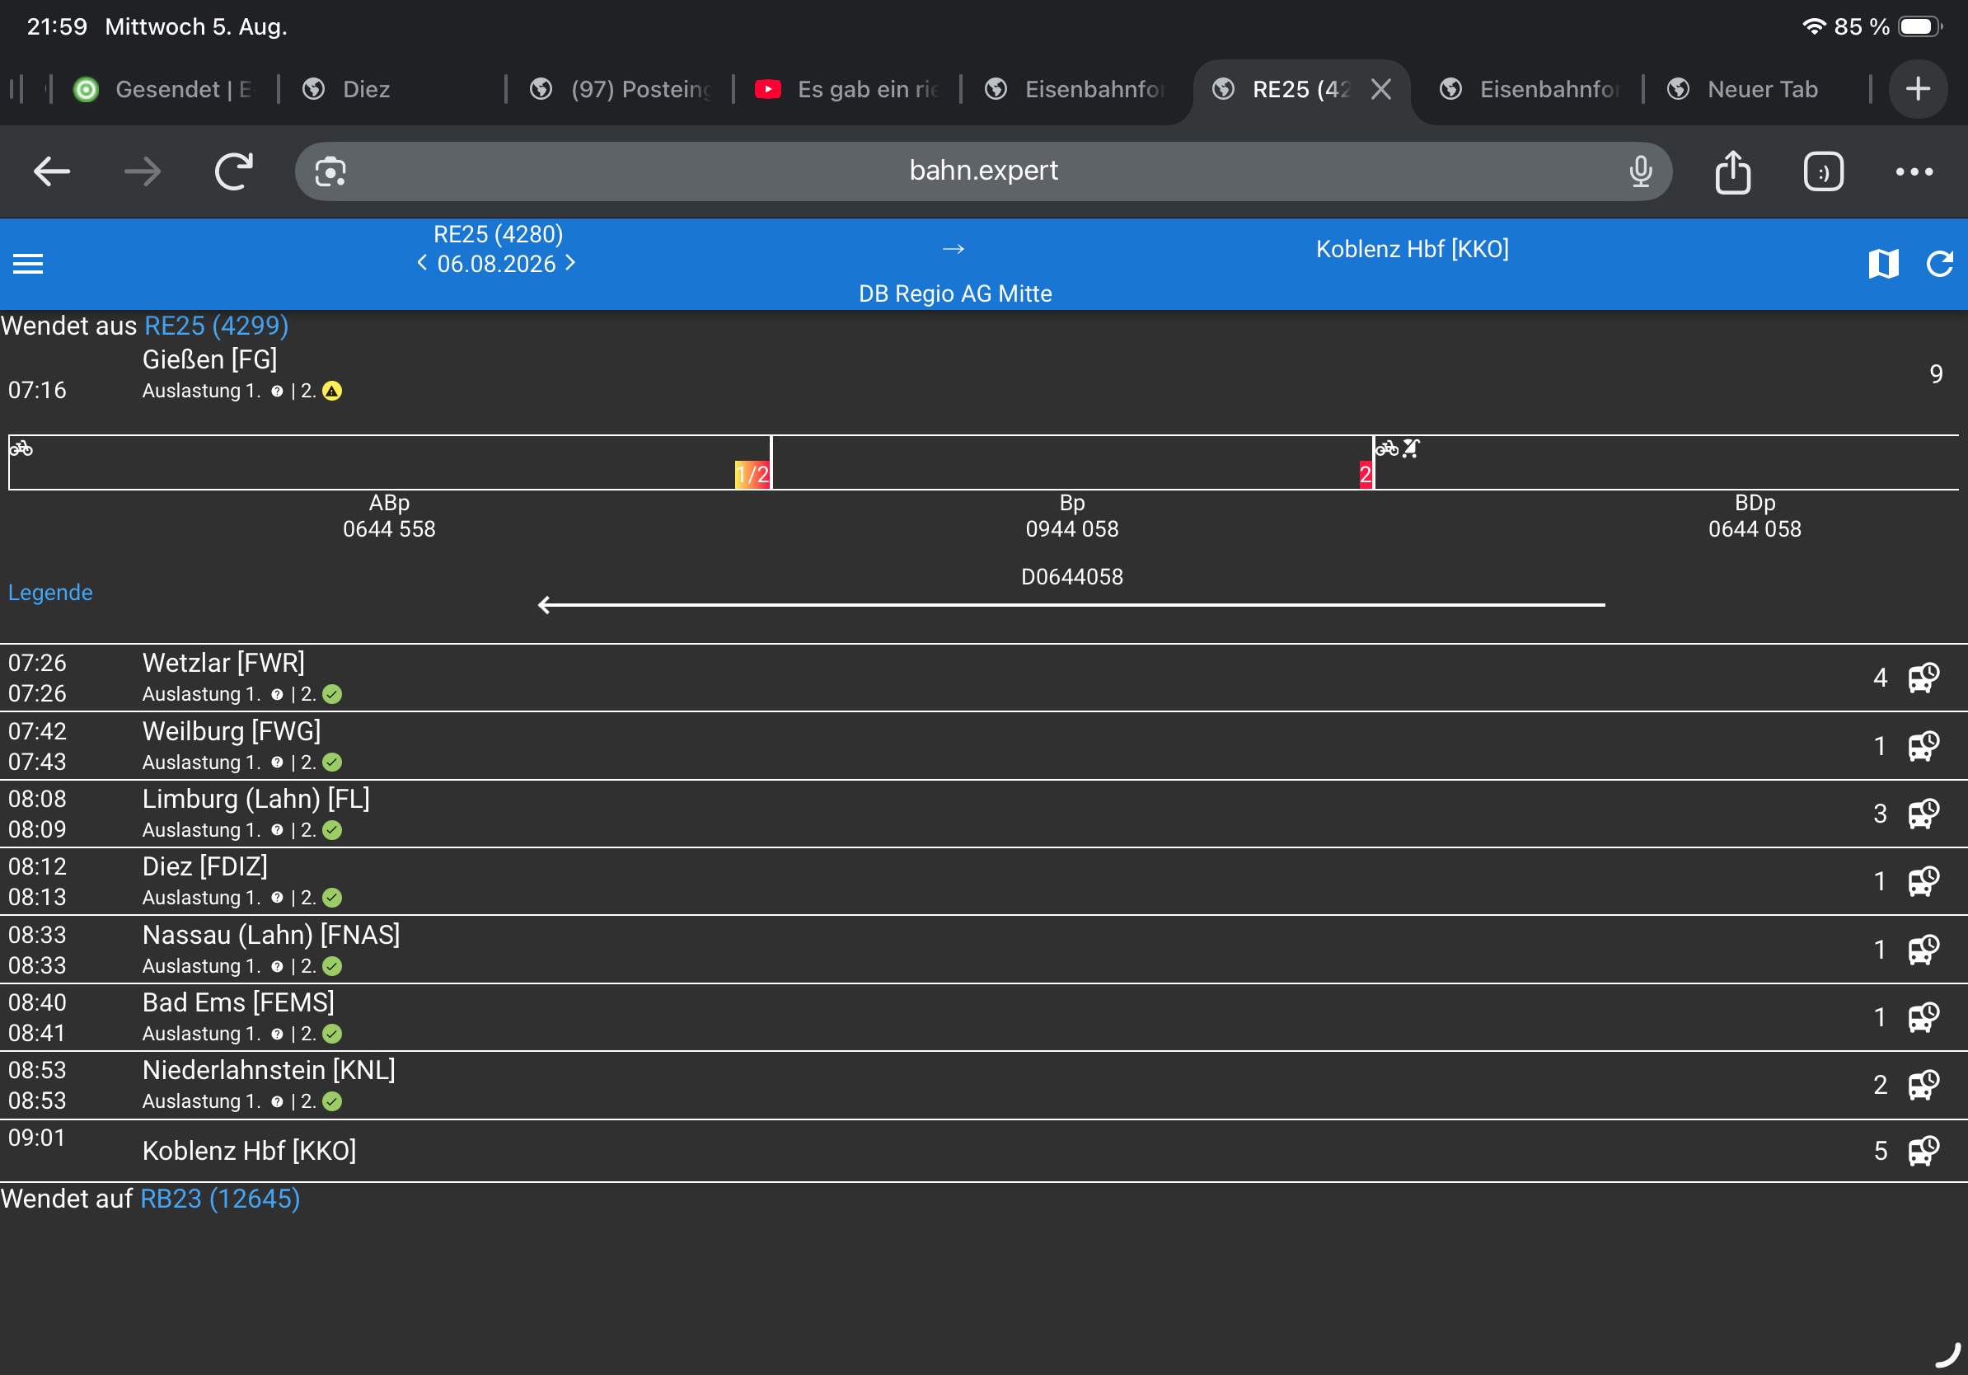
Task: Open connections icon for Koblenz Hbf
Action: [x=1923, y=1151]
